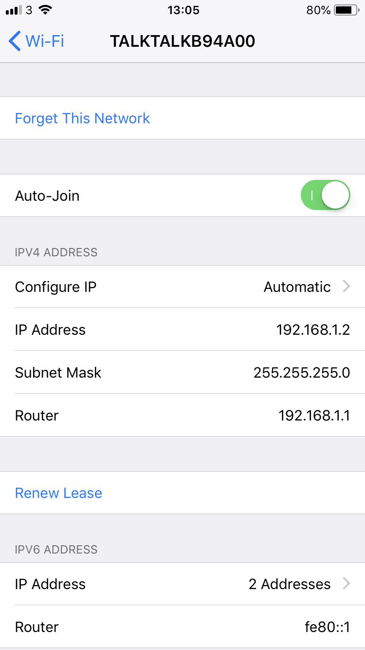365x650 pixels.
Task: Go back to Wi-Fi settings
Action: pos(36,41)
